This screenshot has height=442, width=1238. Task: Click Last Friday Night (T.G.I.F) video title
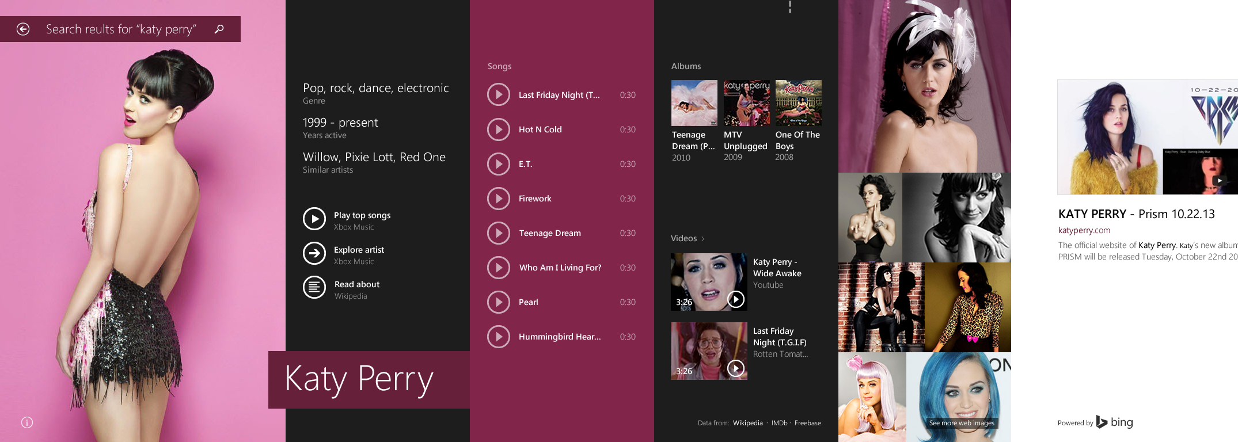tap(780, 337)
